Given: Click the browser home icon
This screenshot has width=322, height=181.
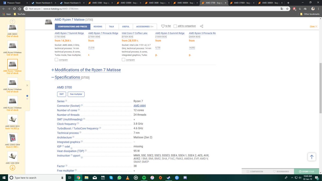Looking at the screenshot, I should [x=20, y=9].
